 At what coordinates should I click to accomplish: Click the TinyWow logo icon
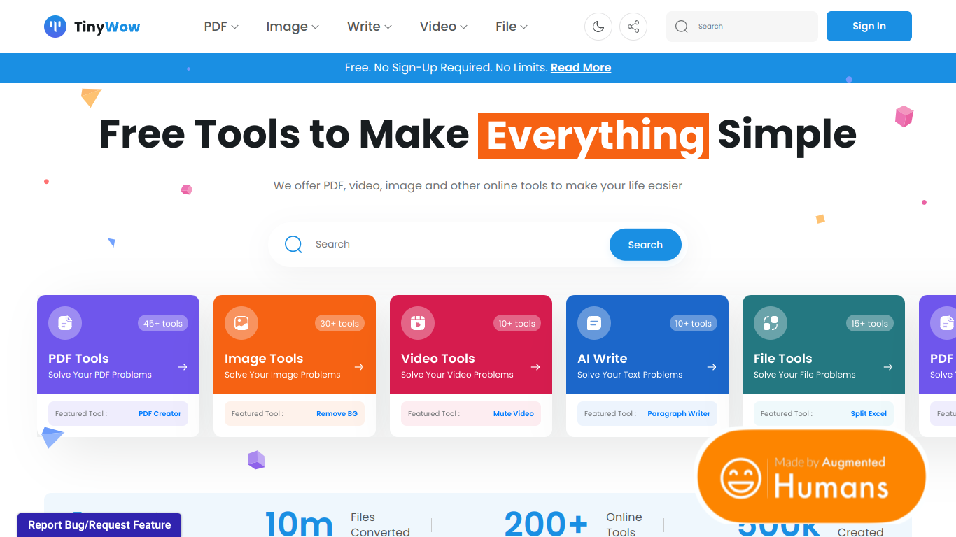click(x=55, y=27)
